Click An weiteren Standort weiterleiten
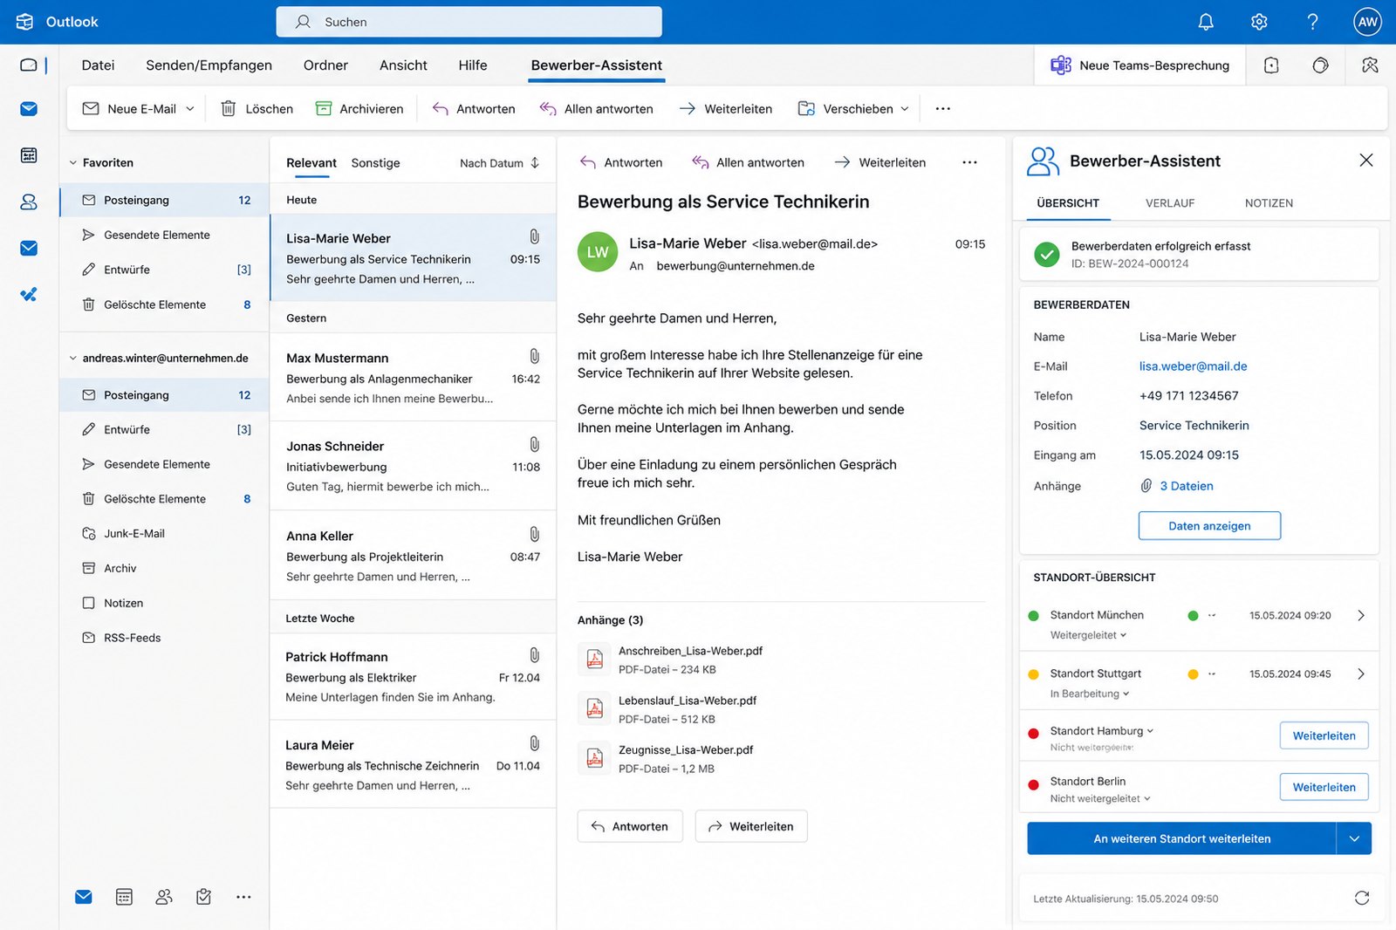 (1181, 838)
